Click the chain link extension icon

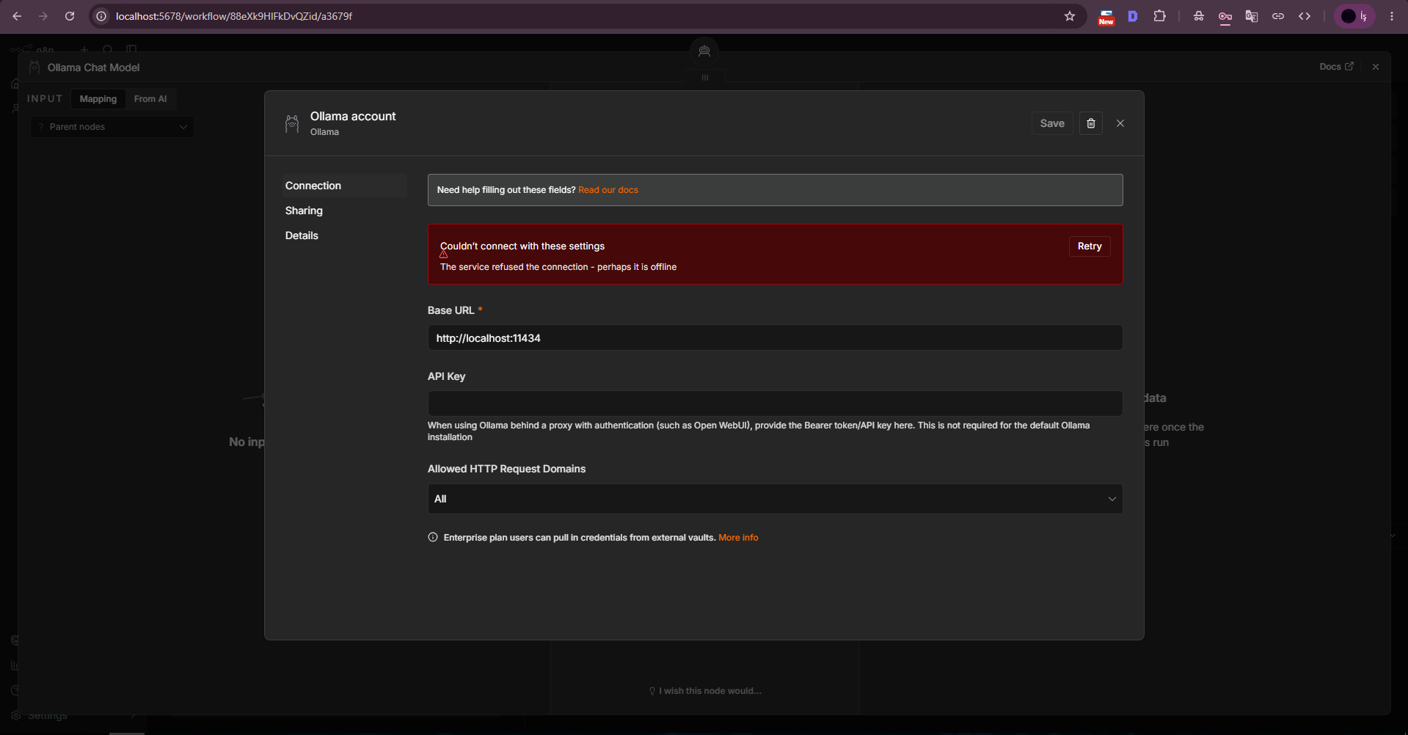1278,16
